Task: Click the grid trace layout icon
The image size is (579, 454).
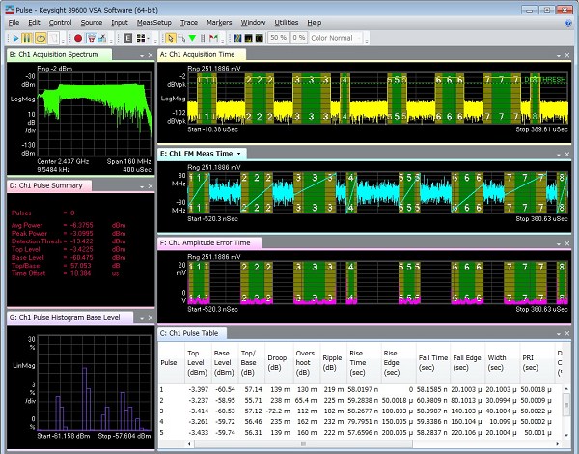Action: point(143,38)
